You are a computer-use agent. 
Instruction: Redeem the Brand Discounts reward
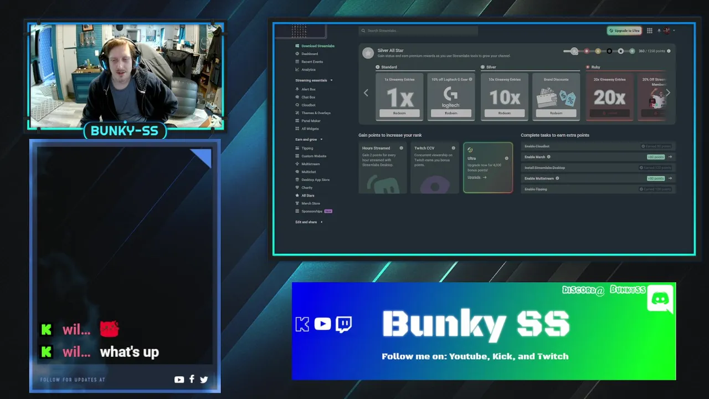[x=556, y=113]
